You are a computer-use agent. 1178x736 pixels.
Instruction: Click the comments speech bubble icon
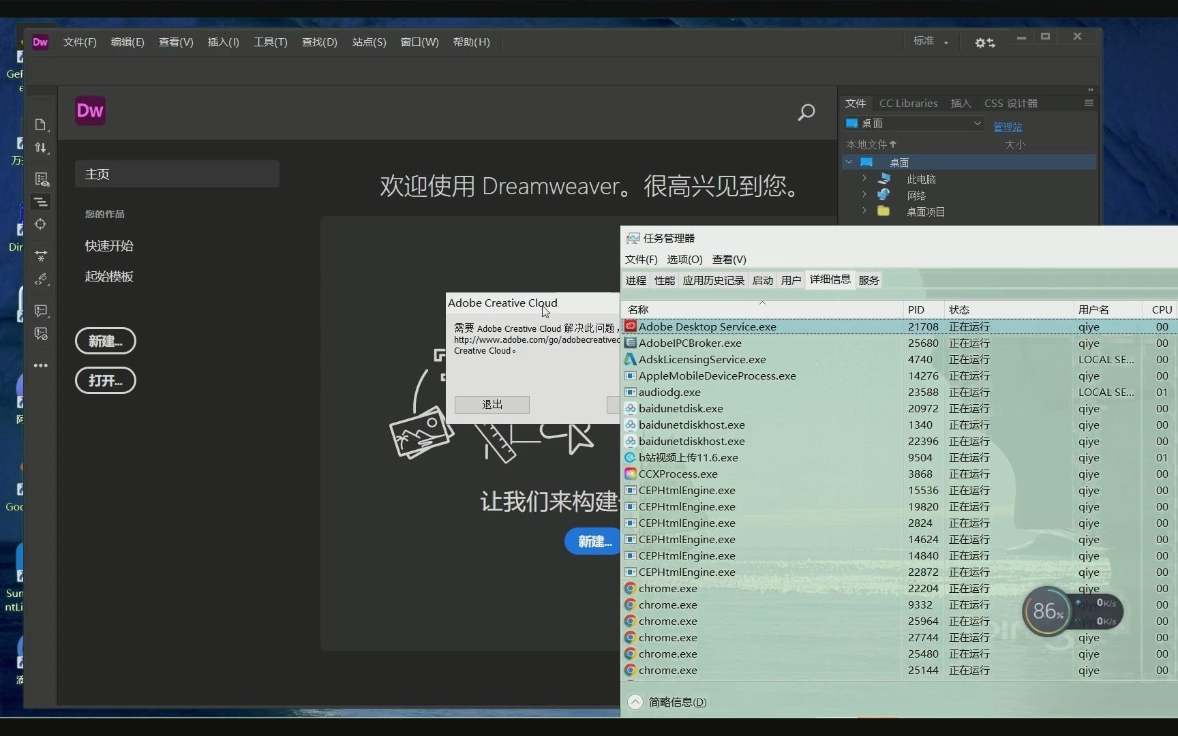41,311
